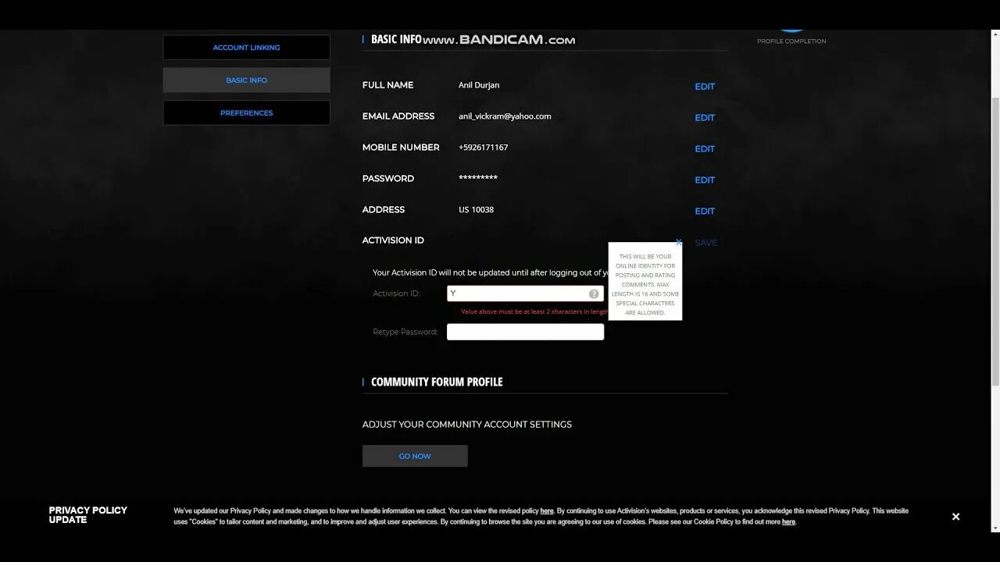The height and width of the screenshot is (562, 1000).
Task: Focus the Retype Password field
Action: (x=525, y=332)
